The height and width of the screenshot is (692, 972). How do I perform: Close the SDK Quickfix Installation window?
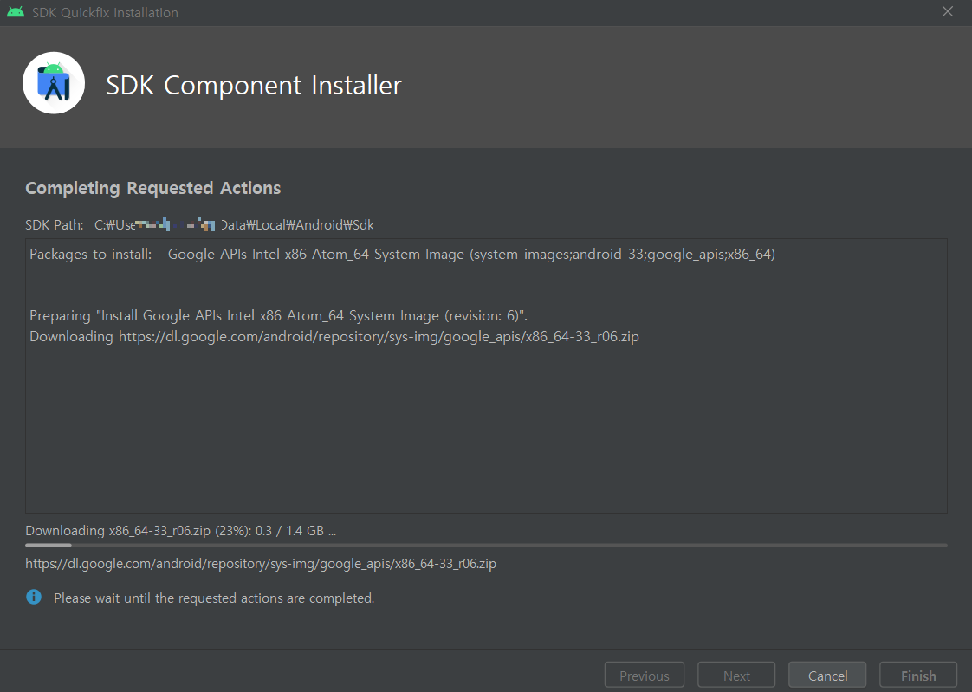pyautogui.click(x=947, y=12)
